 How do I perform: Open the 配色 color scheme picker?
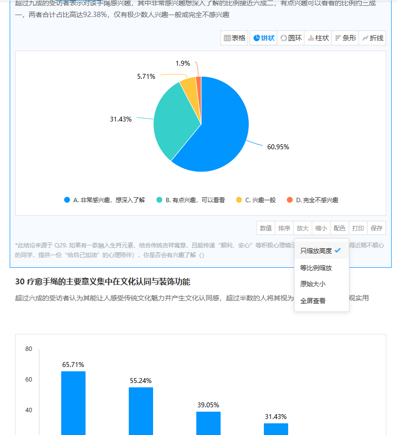tap(340, 228)
